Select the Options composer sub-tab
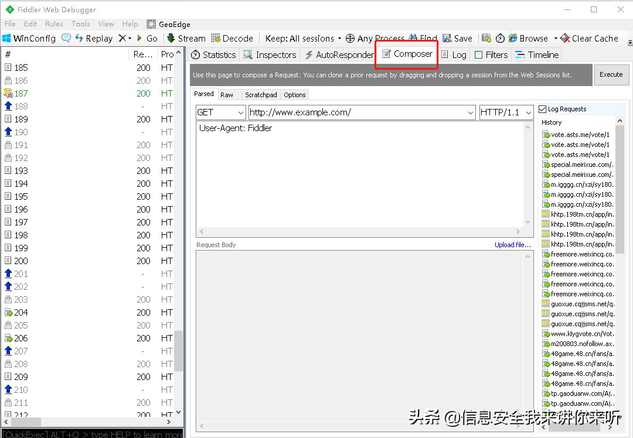This screenshot has height=438, width=633. (294, 95)
